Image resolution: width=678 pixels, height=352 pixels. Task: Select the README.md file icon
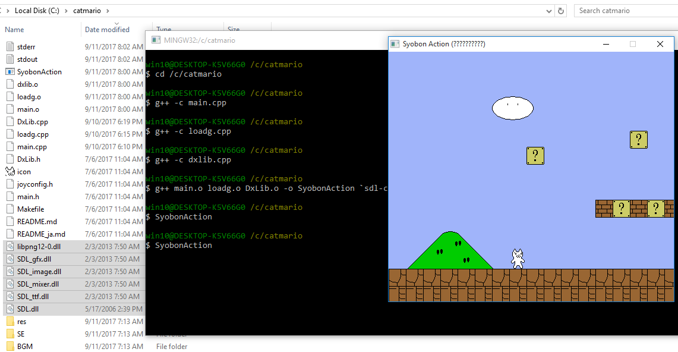point(10,222)
